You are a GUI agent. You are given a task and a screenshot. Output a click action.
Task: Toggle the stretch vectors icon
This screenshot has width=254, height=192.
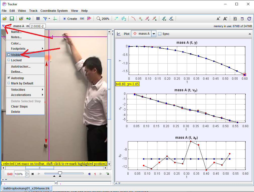164,19
